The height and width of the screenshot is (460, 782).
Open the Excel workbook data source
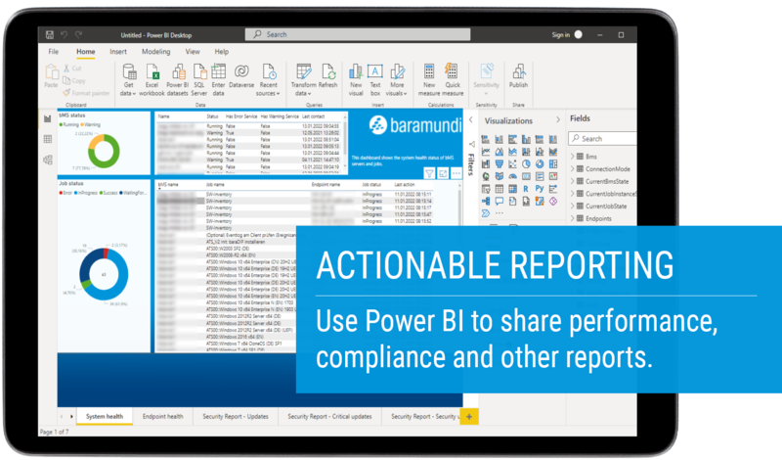pyautogui.click(x=152, y=80)
